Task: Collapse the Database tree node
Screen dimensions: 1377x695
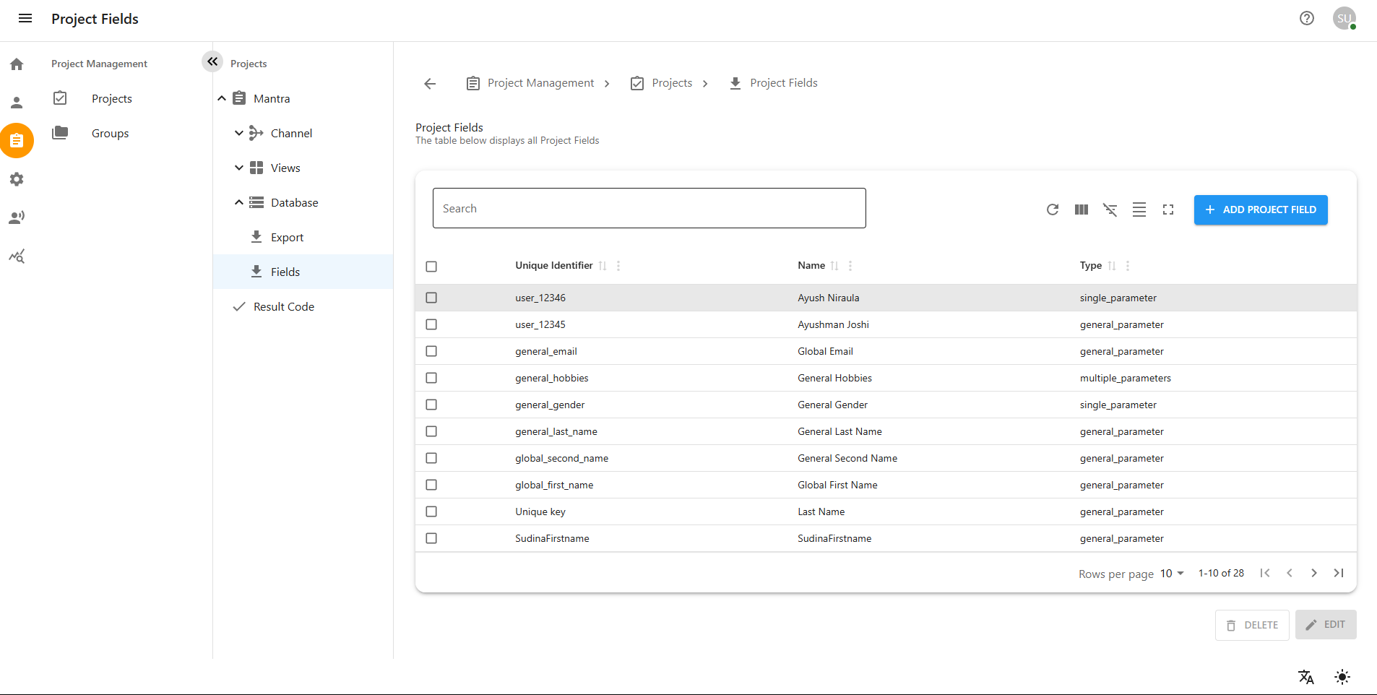Action: (x=238, y=202)
